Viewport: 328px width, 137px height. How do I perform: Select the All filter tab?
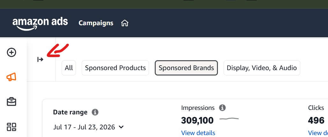[69, 68]
